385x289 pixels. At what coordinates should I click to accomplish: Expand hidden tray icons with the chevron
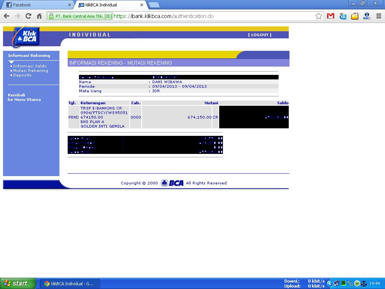point(329,284)
